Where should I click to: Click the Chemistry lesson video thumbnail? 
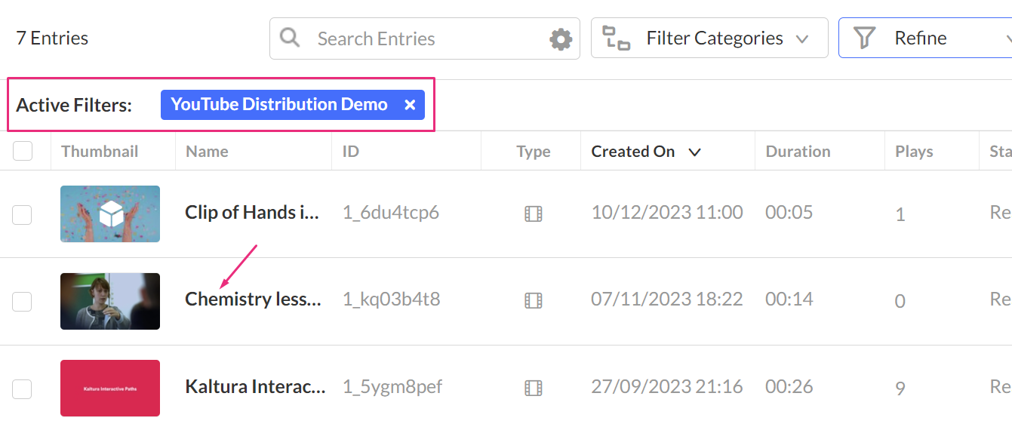[x=110, y=301]
